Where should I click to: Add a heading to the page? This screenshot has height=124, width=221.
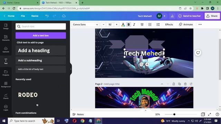pos(41,51)
